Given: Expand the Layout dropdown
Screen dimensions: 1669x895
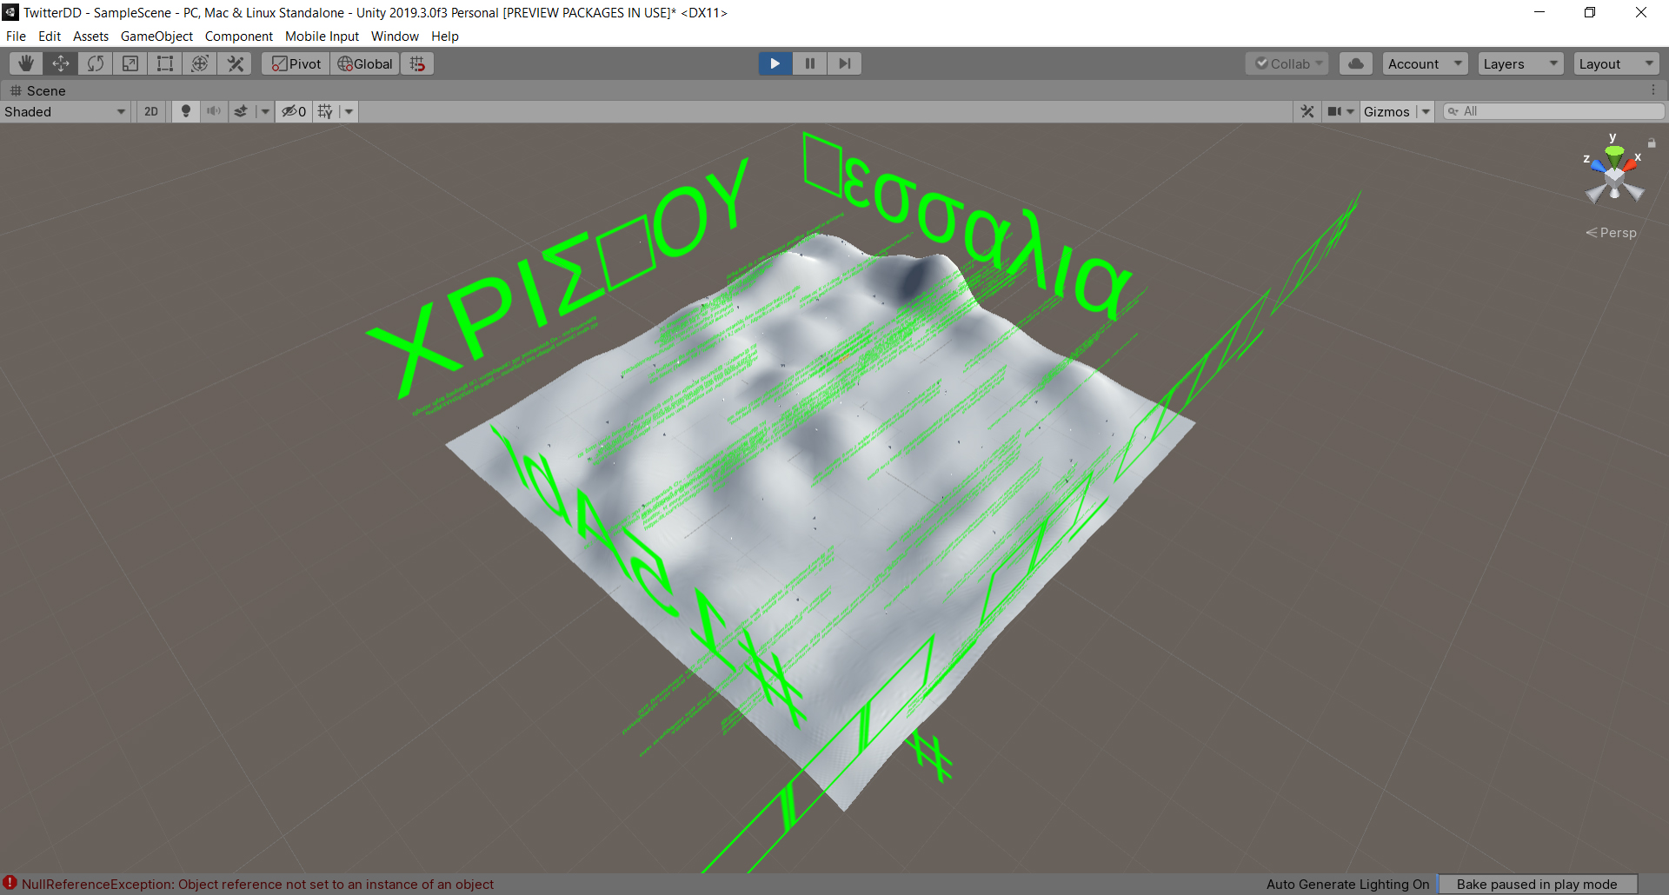Looking at the screenshot, I should tap(1615, 63).
